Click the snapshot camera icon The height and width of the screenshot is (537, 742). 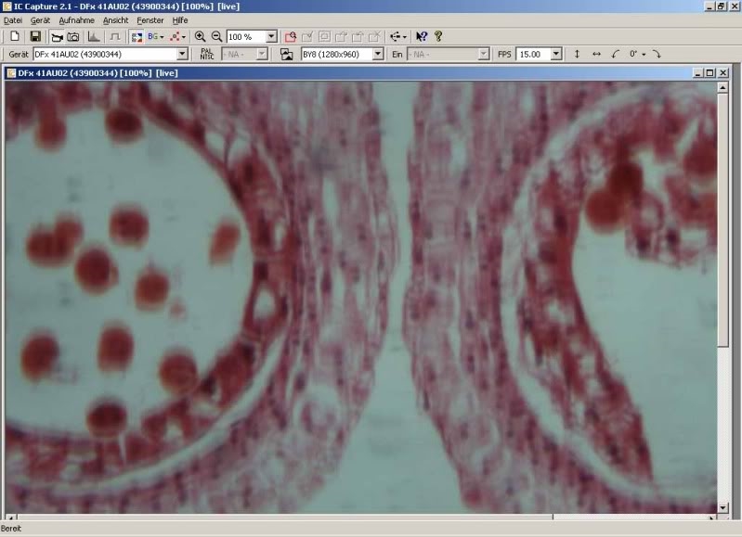pos(72,36)
